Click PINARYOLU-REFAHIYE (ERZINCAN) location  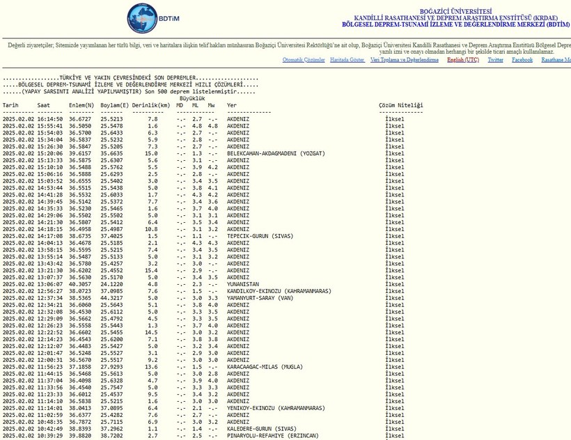[x=273, y=436]
